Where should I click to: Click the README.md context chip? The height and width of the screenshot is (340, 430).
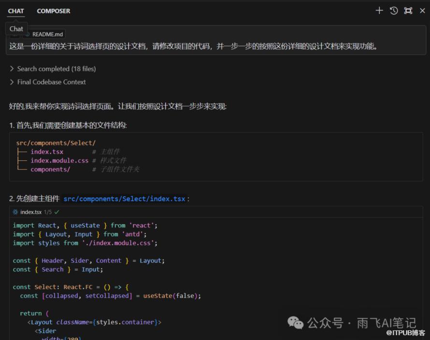pyautogui.click(x=47, y=34)
